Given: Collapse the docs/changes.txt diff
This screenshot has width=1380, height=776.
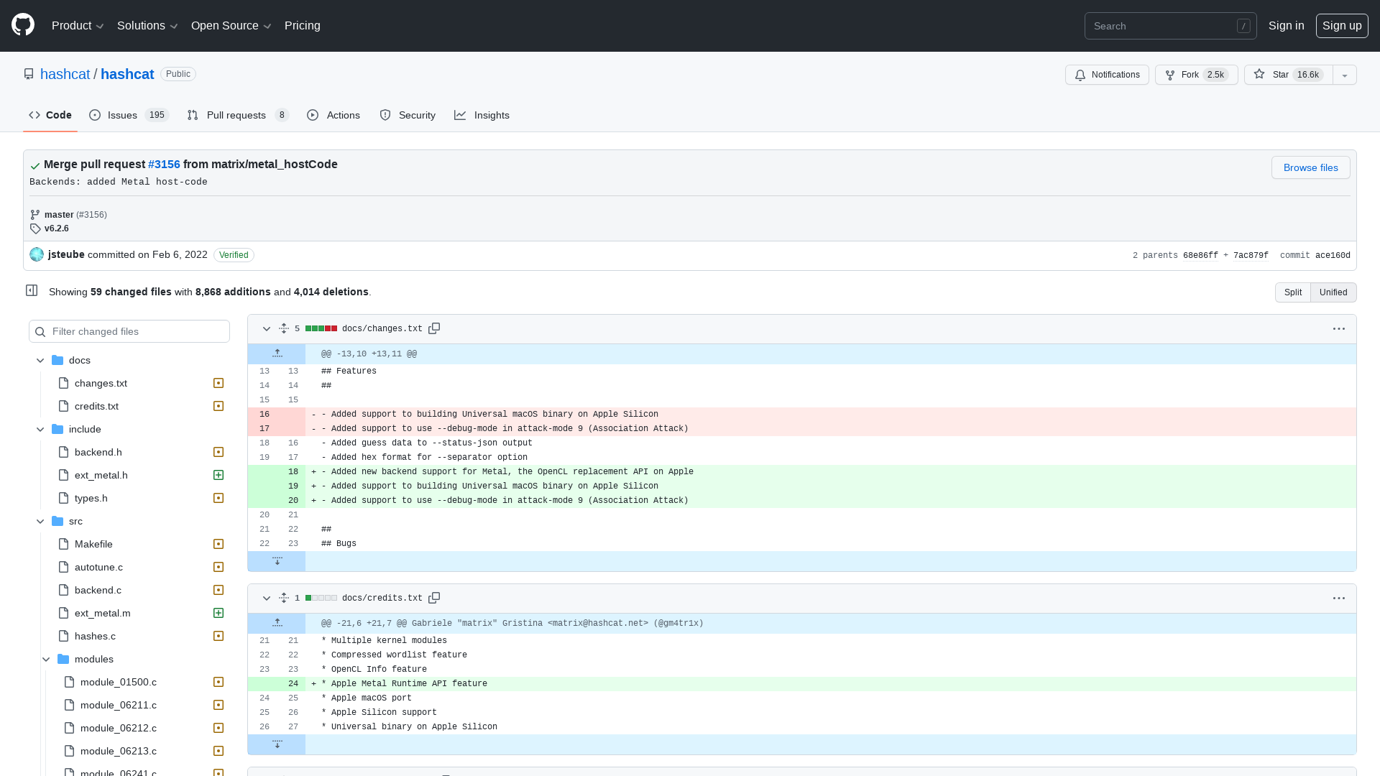Looking at the screenshot, I should click(x=267, y=328).
